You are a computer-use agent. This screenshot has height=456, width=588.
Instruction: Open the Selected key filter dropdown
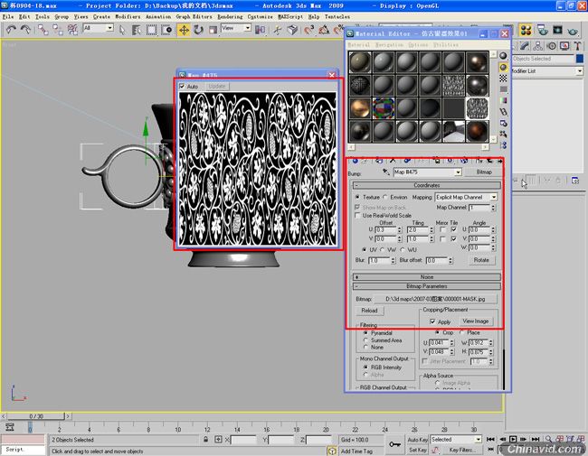coord(478,439)
